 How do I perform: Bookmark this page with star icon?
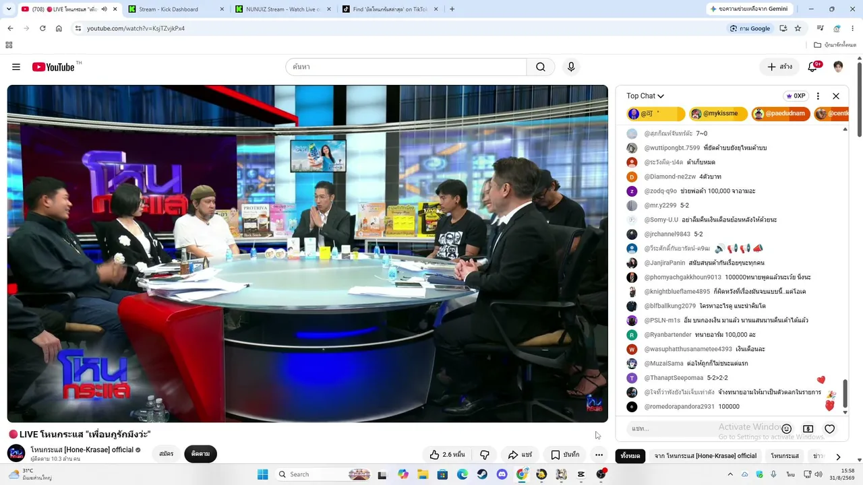[798, 28]
